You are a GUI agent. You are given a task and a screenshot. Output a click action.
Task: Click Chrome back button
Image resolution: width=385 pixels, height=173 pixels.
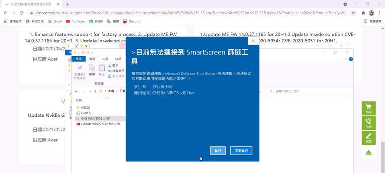click(5, 13)
